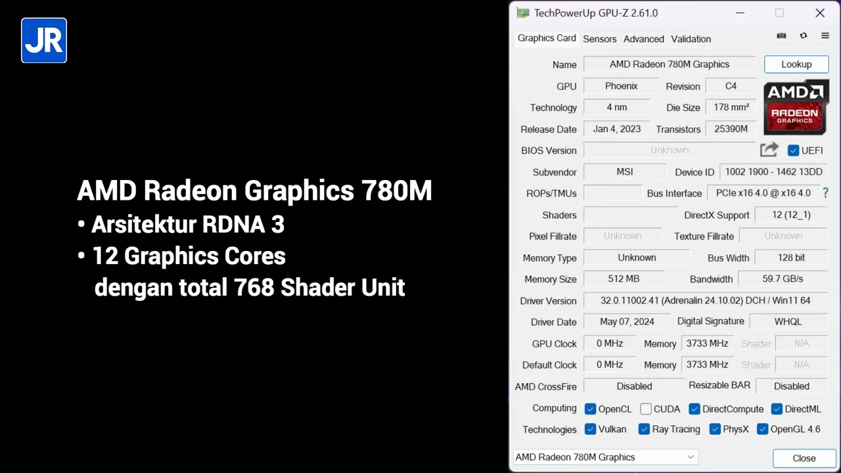Click the 'Arsitektur RDNA 3' bullet text
Viewport: 841px width, 473px height.
click(x=188, y=225)
